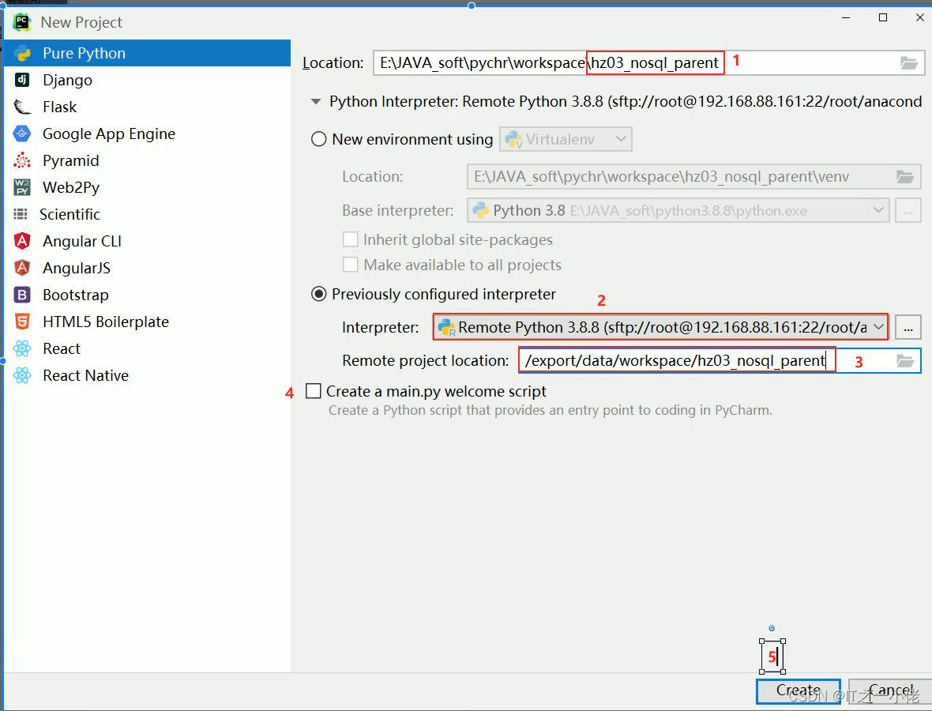Select Previously configured interpreter radio button
The width and height of the screenshot is (932, 711).
point(319,294)
